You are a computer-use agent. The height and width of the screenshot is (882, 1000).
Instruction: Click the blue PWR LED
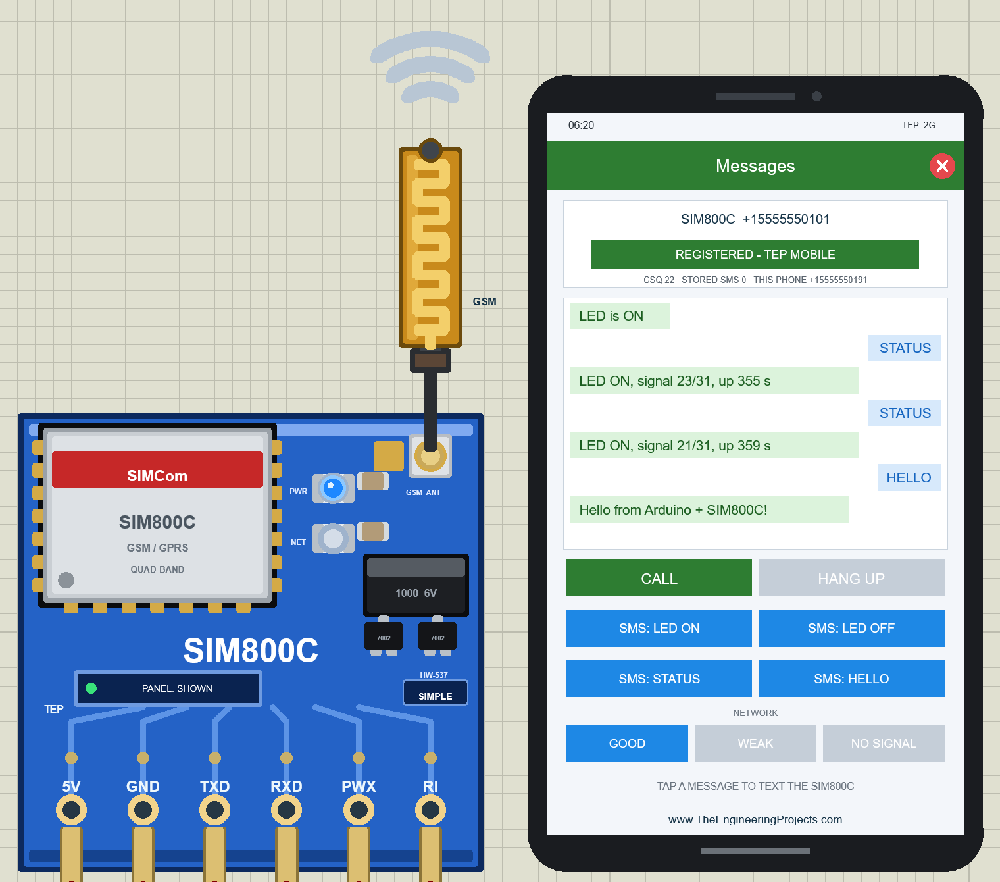334,488
